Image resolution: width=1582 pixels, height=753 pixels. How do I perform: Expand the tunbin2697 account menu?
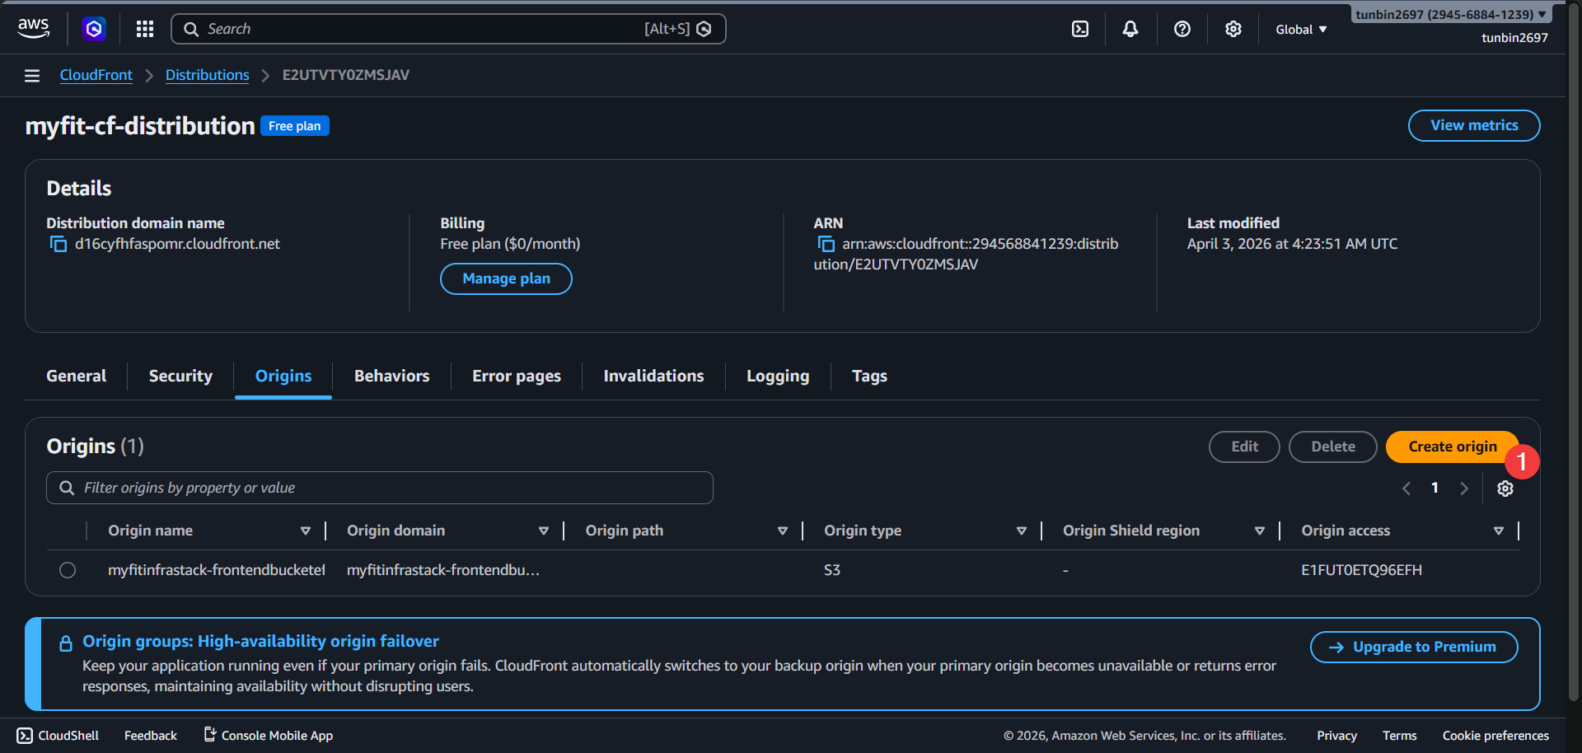click(1449, 13)
